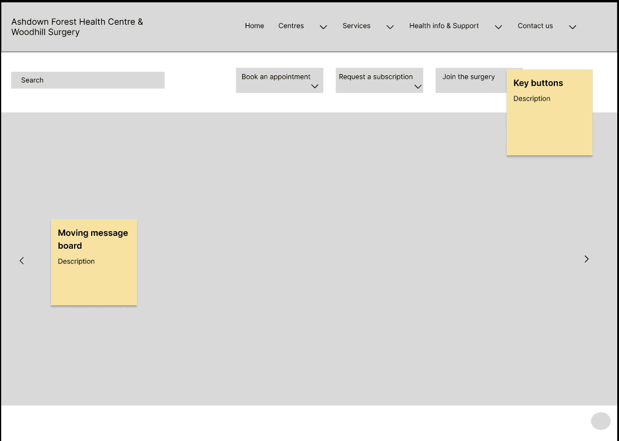Click into the Search field
The width and height of the screenshot is (619, 441).
88,80
